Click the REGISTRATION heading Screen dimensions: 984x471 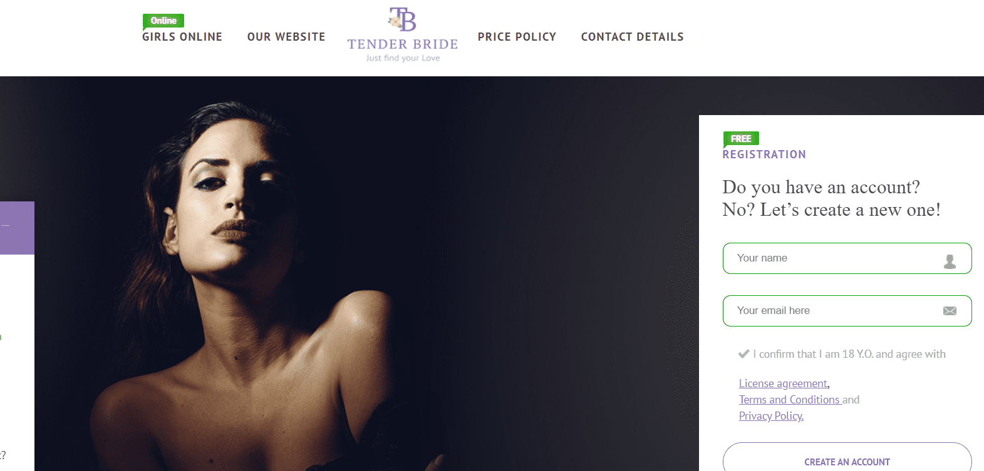tap(764, 154)
